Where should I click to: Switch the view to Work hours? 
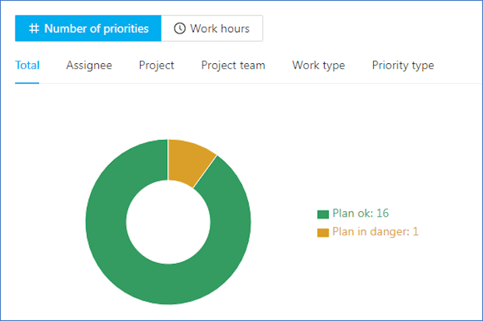pyautogui.click(x=212, y=28)
